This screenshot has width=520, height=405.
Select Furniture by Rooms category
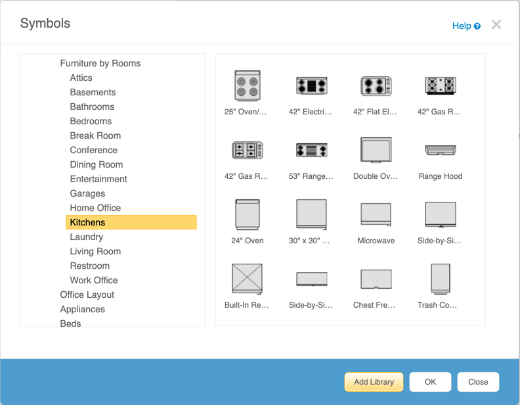coord(100,63)
